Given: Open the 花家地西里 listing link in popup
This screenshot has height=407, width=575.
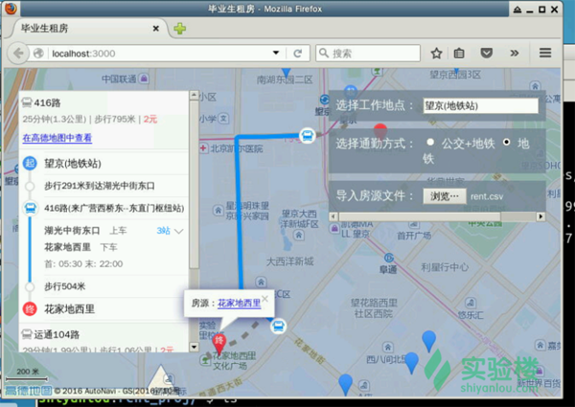Looking at the screenshot, I should 239,304.
